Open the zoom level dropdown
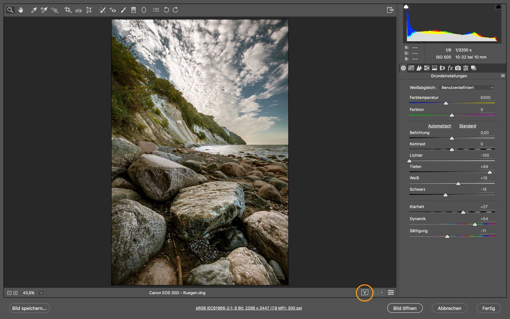 tap(41, 293)
